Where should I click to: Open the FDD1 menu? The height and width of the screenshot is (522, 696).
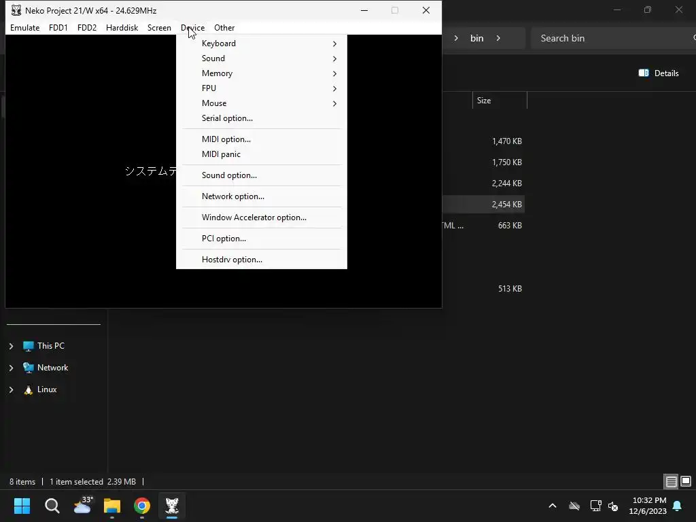[x=58, y=27]
